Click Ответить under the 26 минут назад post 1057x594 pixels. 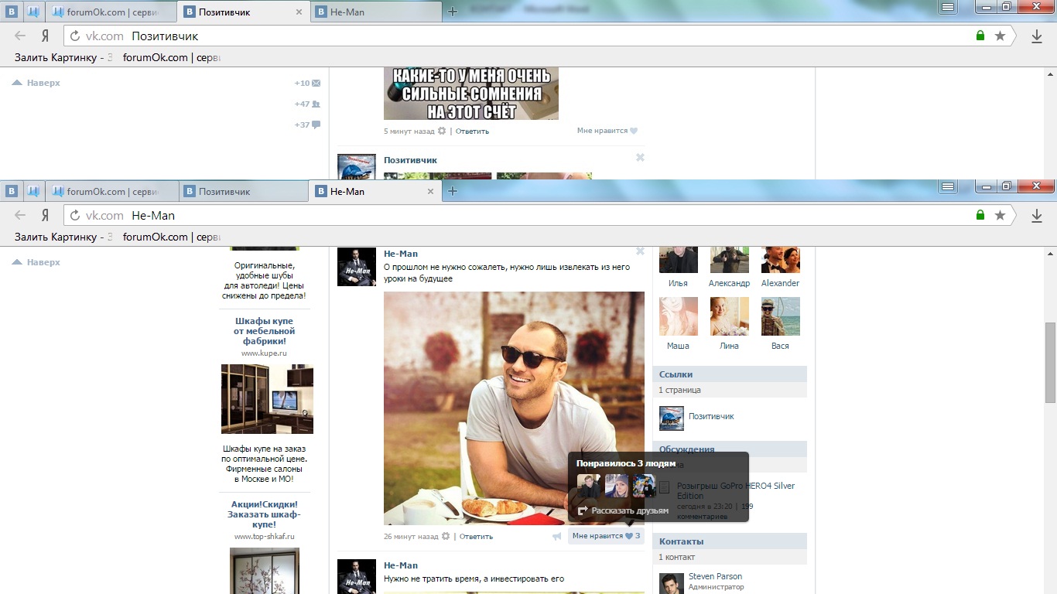point(476,536)
